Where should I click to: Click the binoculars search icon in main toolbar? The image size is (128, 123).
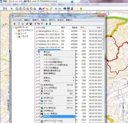pyautogui.click(x=40, y=9)
